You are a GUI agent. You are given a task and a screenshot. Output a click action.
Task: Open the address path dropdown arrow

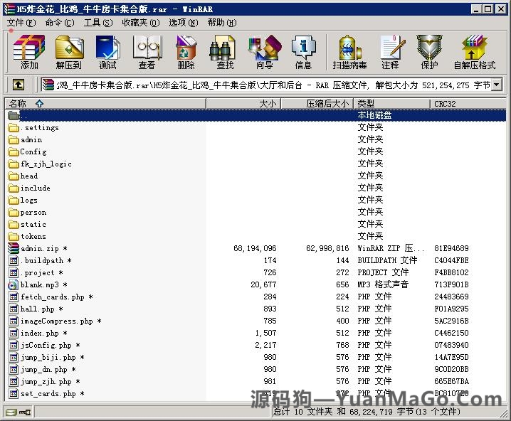[496, 85]
